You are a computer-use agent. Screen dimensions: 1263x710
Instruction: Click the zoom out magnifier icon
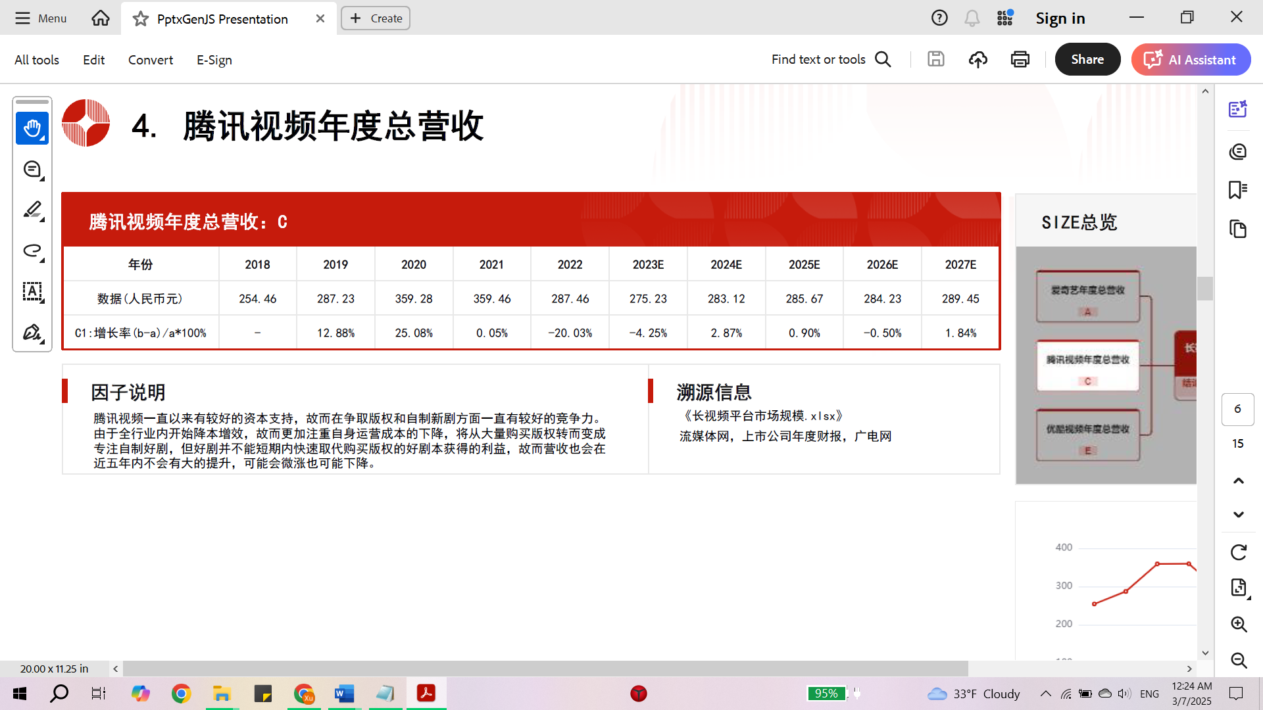click(1239, 660)
